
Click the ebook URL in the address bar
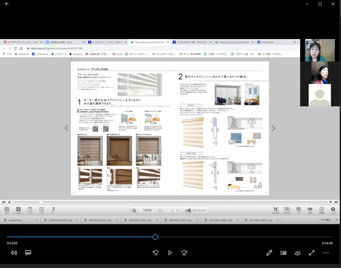(57, 49)
